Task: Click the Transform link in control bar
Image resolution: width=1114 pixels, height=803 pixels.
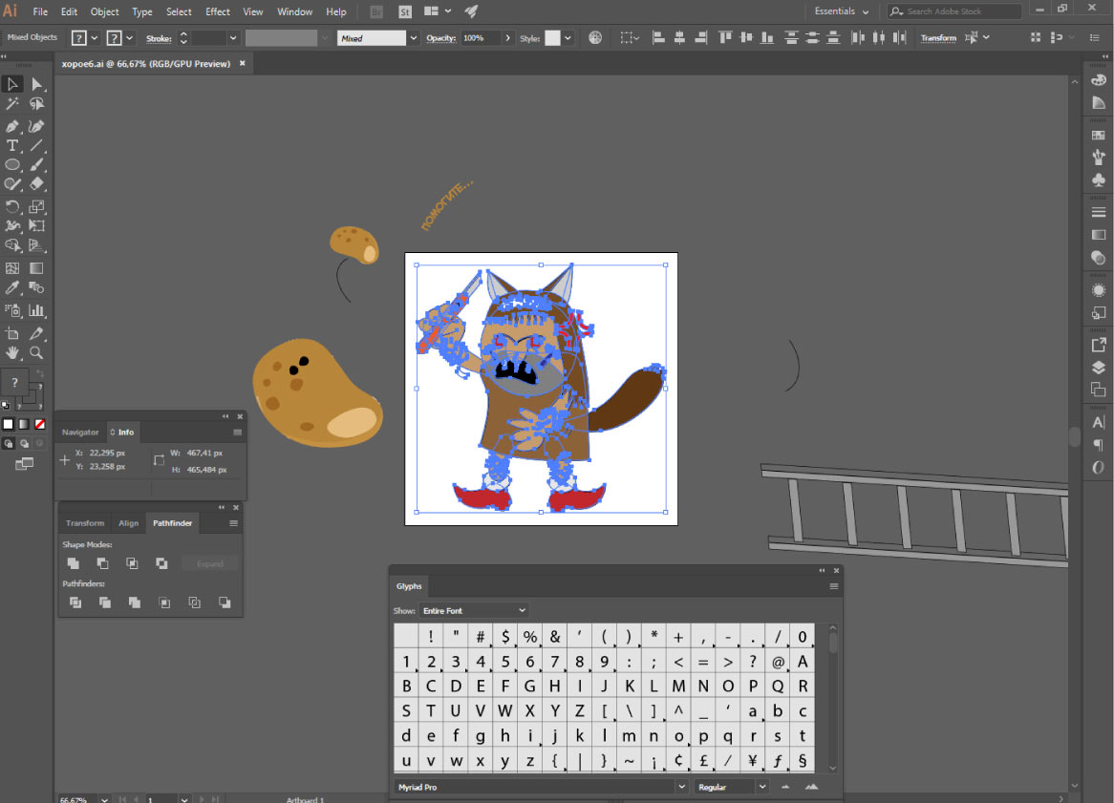Action: point(938,38)
